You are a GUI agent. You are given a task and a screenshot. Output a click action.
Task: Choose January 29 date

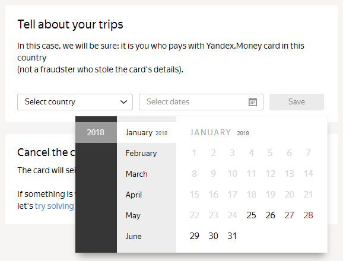coord(194,236)
